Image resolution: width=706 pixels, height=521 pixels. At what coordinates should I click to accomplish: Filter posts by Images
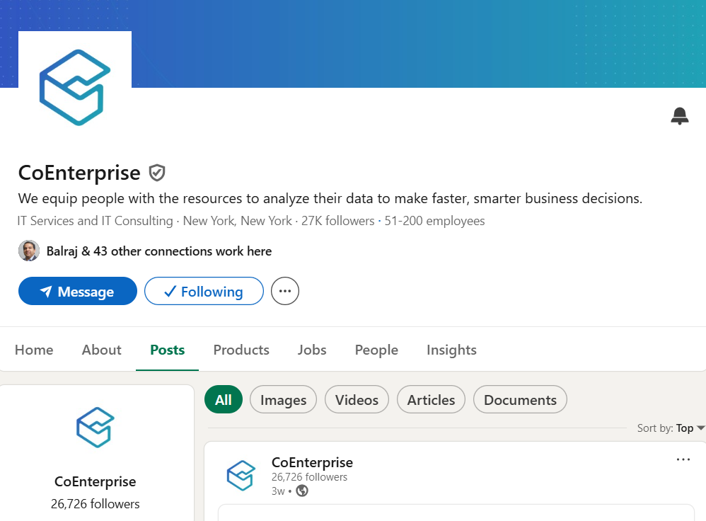coord(283,400)
